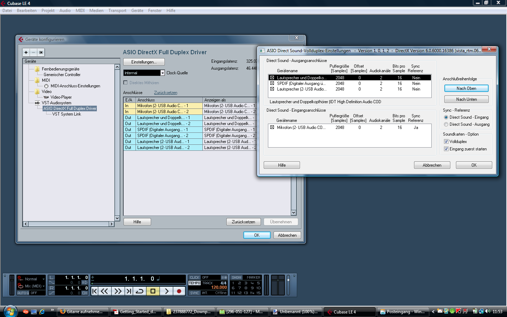Open the Clock-Quelle Internal dropdown
Image resolution: width=507 pixels, height=317 pixels.
click(x=162, y=73)
